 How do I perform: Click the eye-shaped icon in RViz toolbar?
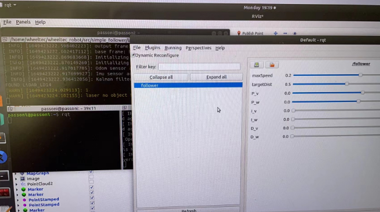point(295,34)
